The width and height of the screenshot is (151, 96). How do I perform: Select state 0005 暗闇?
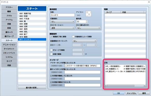32,24
